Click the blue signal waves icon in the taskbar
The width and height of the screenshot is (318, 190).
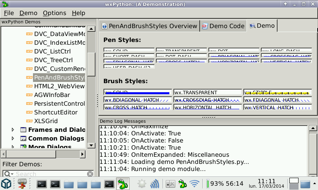coord(155,184)
